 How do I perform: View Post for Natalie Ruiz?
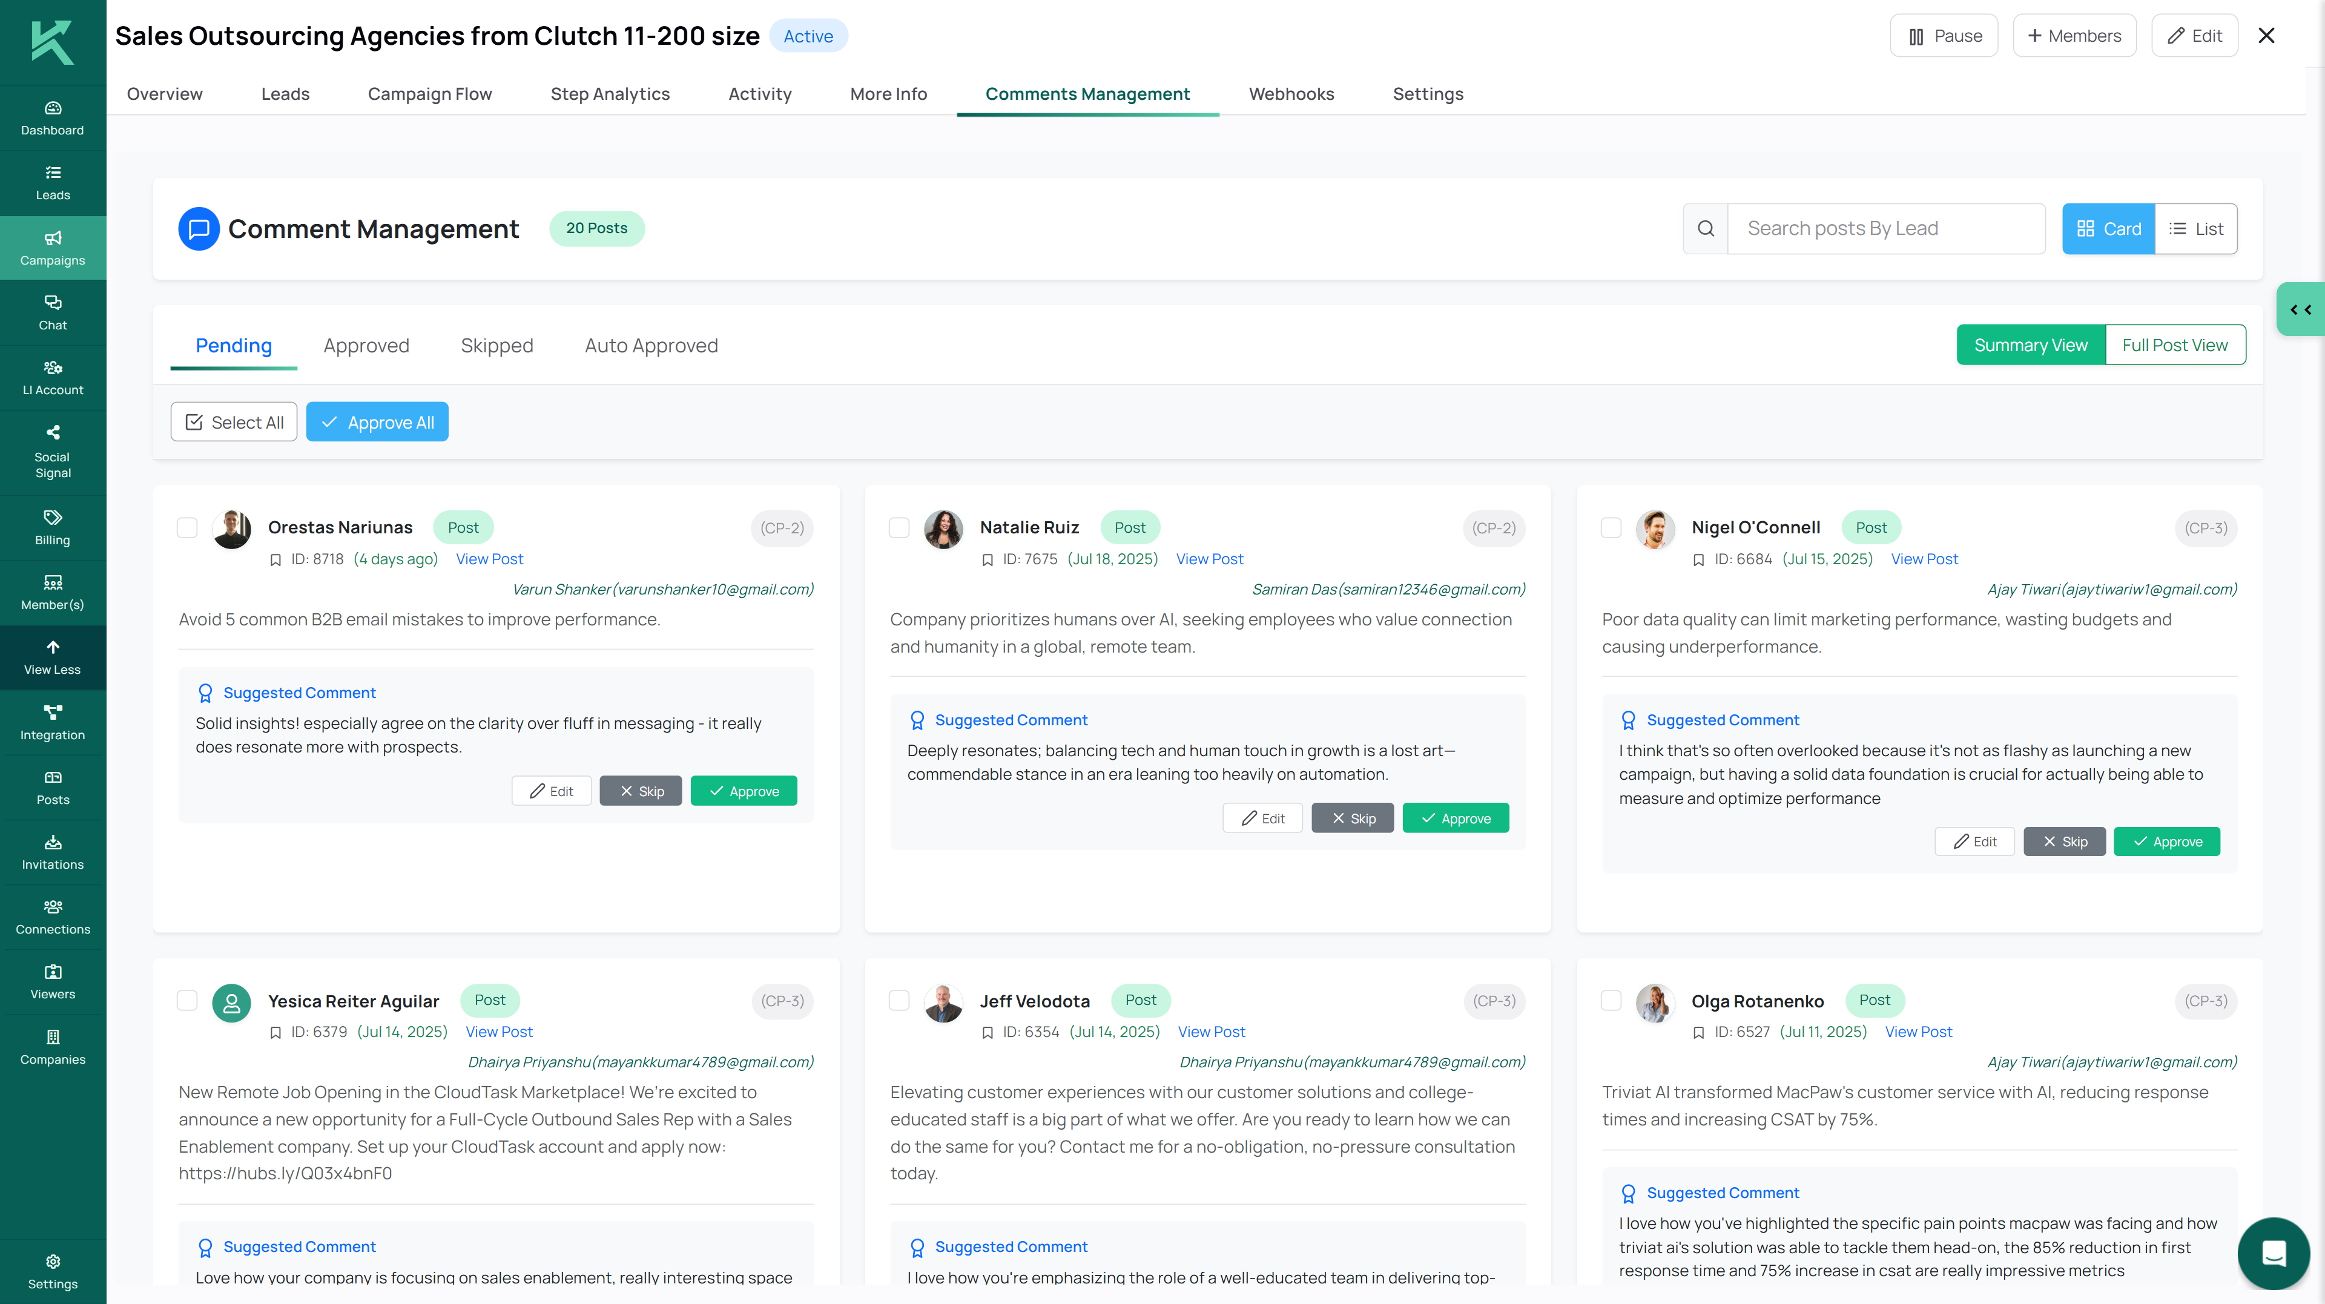(1210, 559)
